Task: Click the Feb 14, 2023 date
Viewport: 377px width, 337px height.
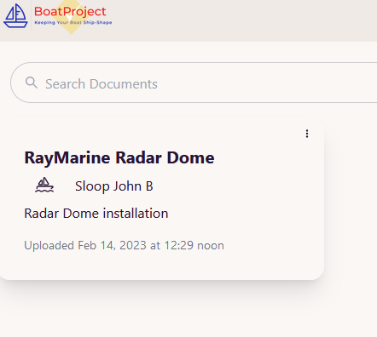Action: pyautogui.click(x=112, y=245)
